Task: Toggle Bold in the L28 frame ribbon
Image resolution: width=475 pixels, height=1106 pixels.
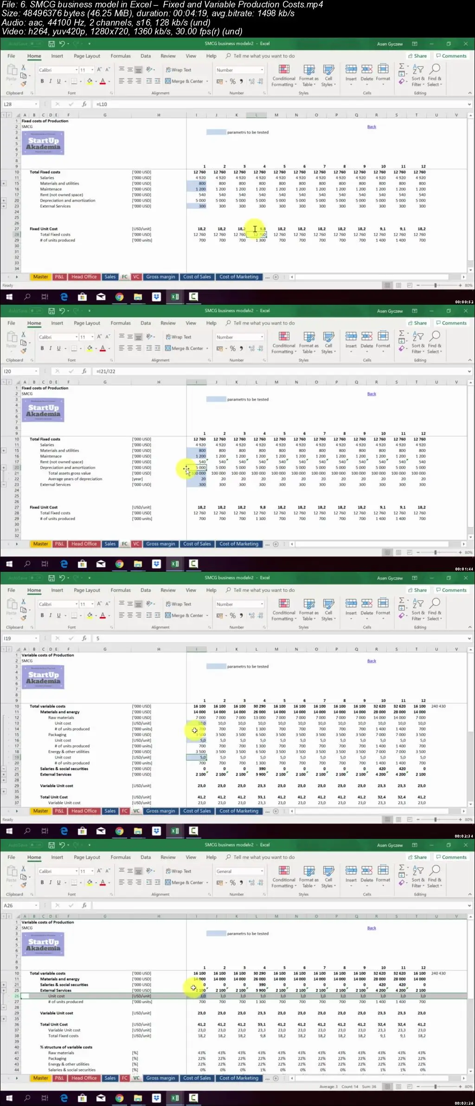Action: 42,81
